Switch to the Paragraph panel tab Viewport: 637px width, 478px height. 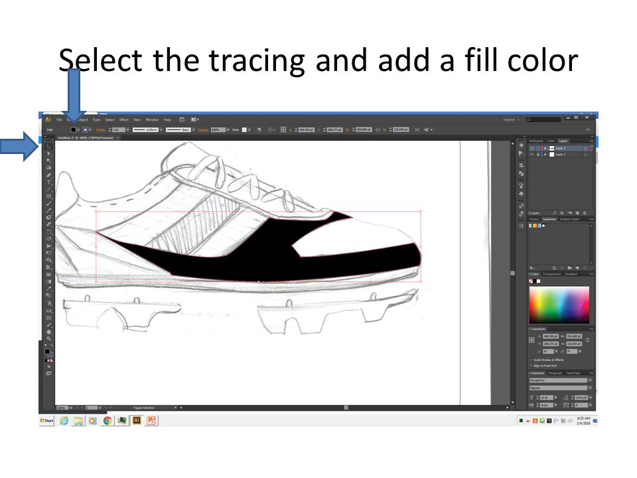(555, 372)
